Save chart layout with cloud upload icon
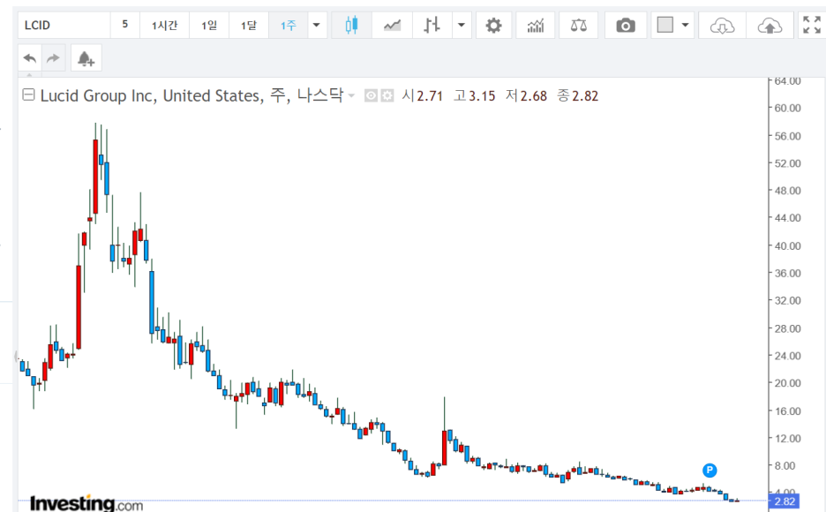This screenshot has width=826, height=512. (770, 26)
